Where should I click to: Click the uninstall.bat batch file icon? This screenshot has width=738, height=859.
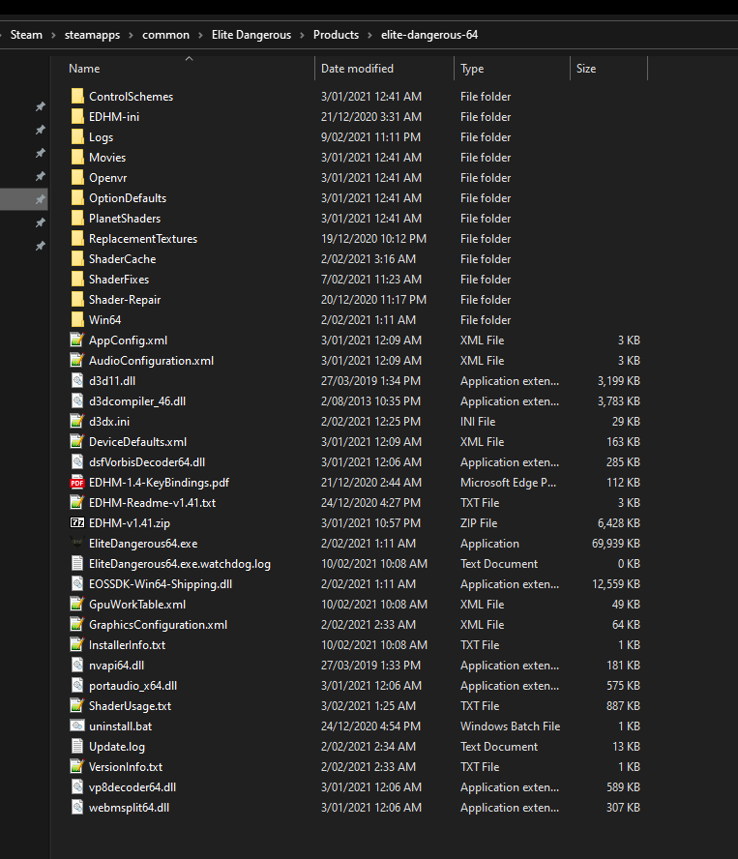pyautogui.click(x=77, y=726)
